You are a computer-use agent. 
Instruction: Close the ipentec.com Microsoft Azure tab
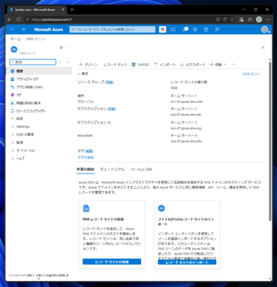63,10
